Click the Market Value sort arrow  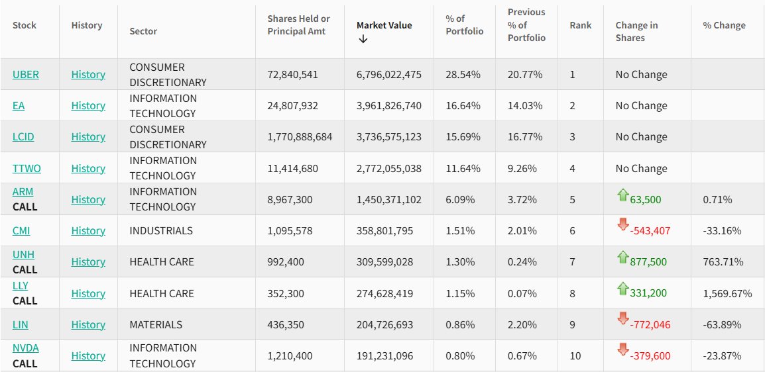(x=363, y=39)
